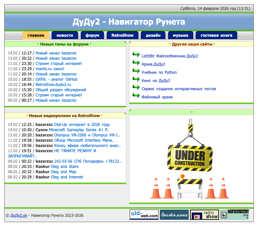
Task: Click green arrow next to Учебник по Python
Action: tap(136, 71)
